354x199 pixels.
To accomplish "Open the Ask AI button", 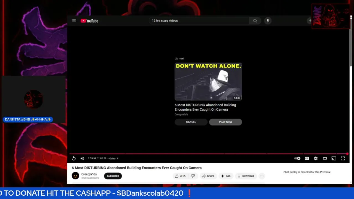I will click(226, 176).
